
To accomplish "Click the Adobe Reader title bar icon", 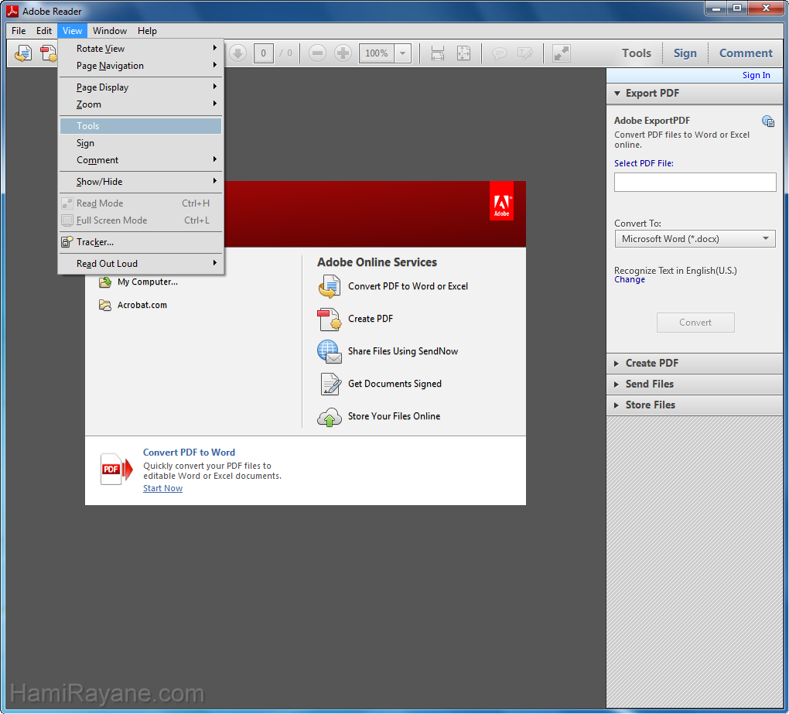I will (x=12, y=11).
